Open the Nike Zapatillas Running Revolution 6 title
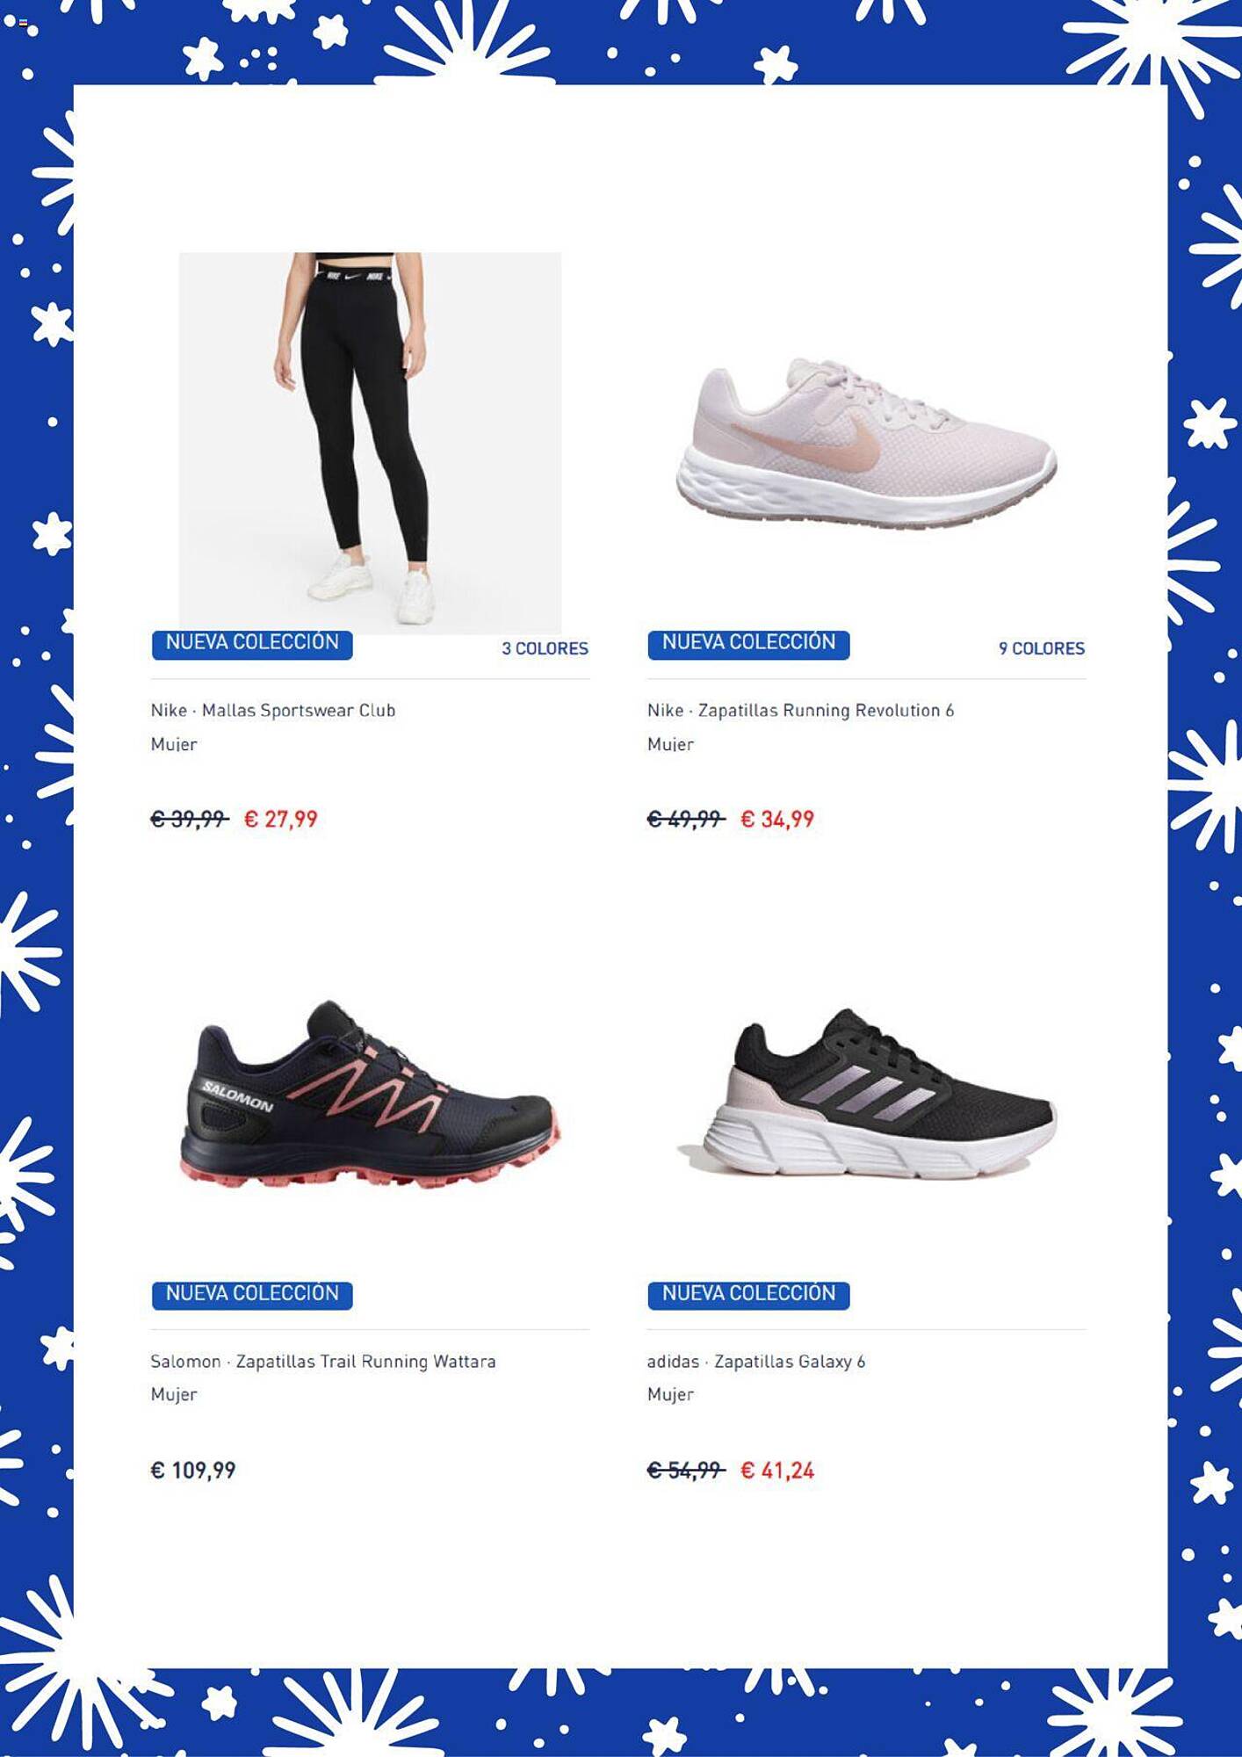This screenshot has width=1242, height=1757. [x=800, y=710]
